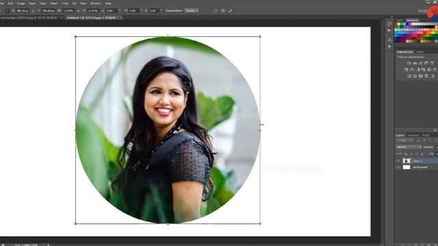Open the Interpolation dropdown
The width and height of the screenshot is (438, 246).
click(192, 11)
